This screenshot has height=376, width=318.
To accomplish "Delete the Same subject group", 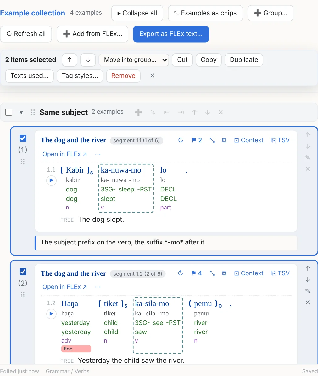I will (221, 112).
